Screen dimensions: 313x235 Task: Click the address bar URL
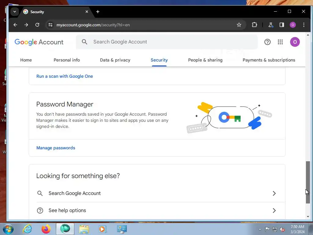coord(93,25)
